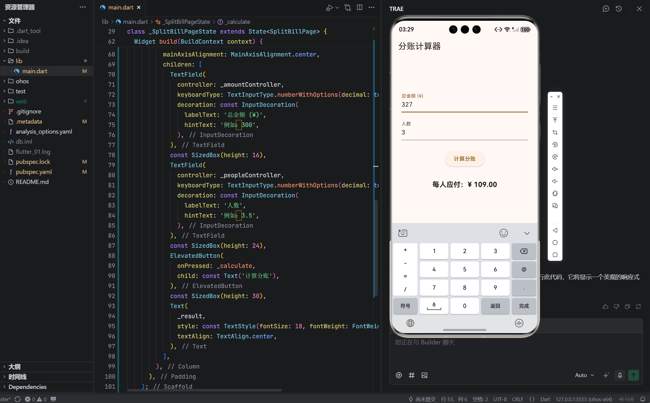Image resolution: width=650 pixels, height=403 pixels.
Task: Click the emulator back triangle button
Action: 555,230
